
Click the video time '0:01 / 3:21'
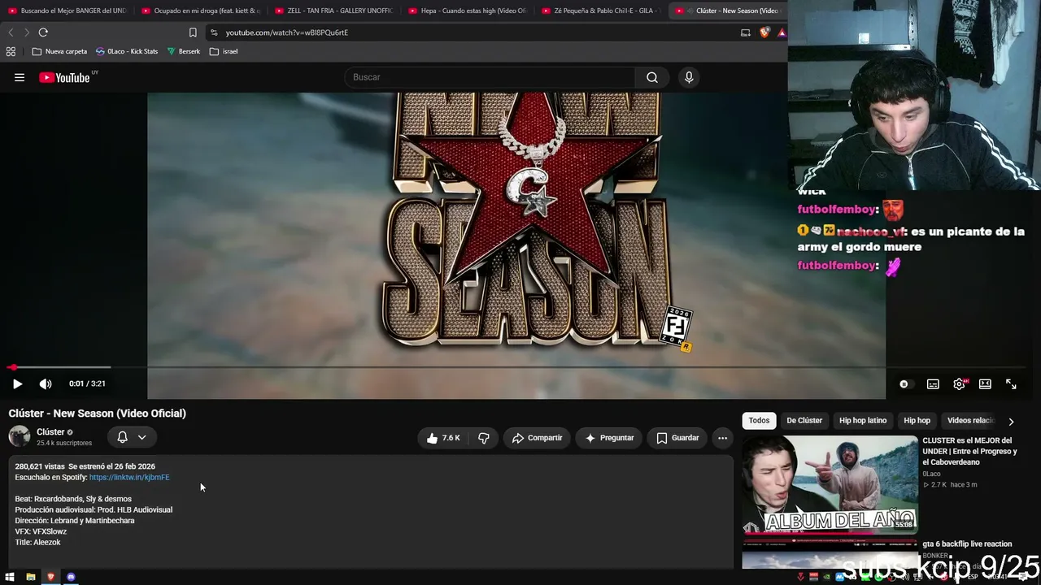[87, 383]
